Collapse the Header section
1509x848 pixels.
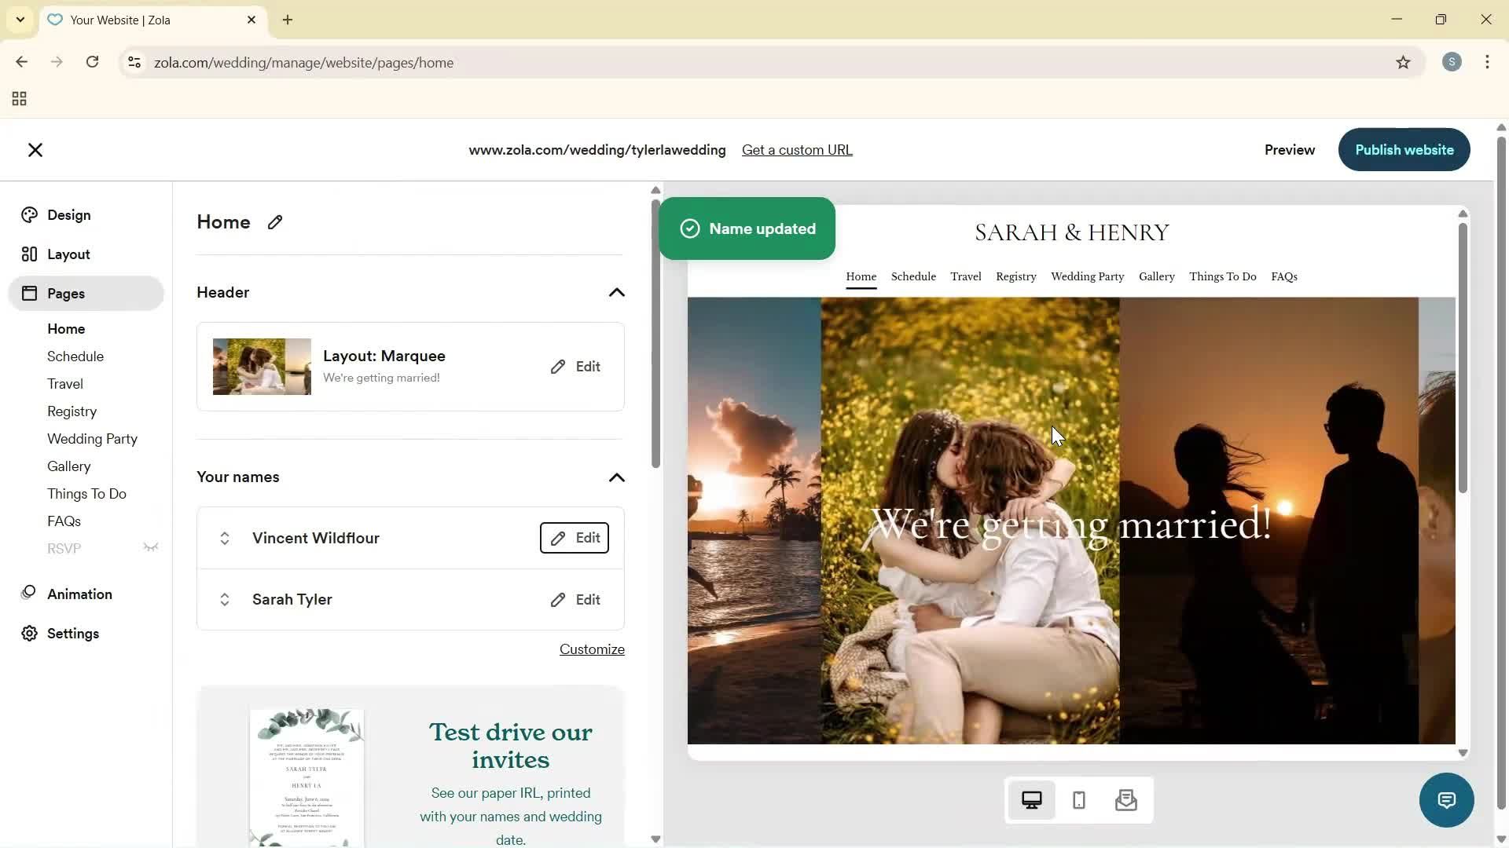(x=616, y=292)
